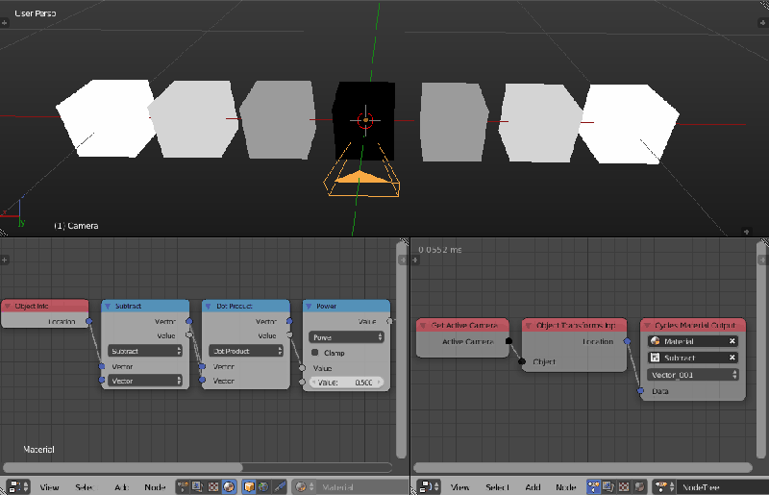Viewport: 769px width, 495px height.
Task: Collapse the Dot Product node
Action: click(x=209, y=306)
